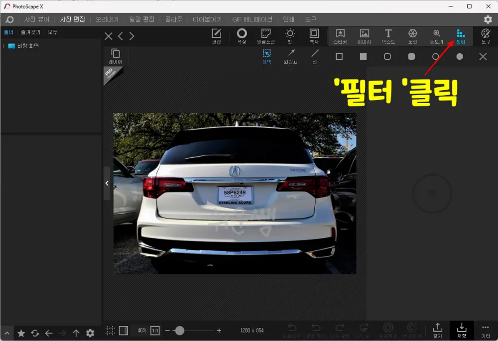Click the zoom slider handle
The image size is (498, 341).
pyautogui.click(x=180, y=330)
